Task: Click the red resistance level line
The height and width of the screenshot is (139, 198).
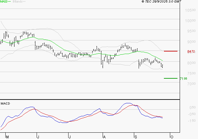Action: click(171, 51)
